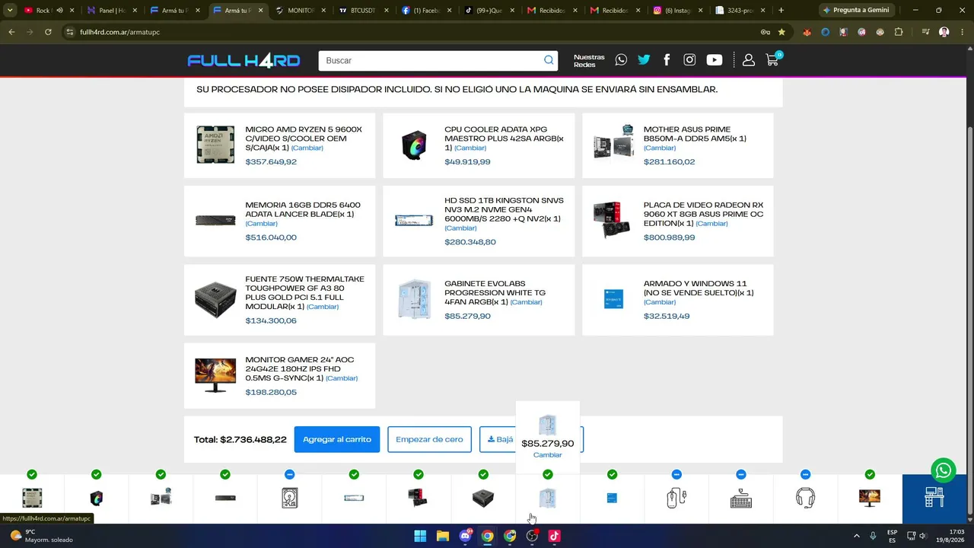Change the Kingston SSD via Cambiar

460,228
